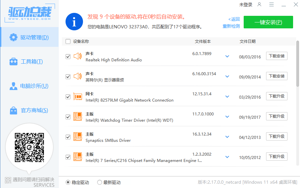
Task: Click 下载升级 for Intel 82579LM network card
Action: click(277, 96)
